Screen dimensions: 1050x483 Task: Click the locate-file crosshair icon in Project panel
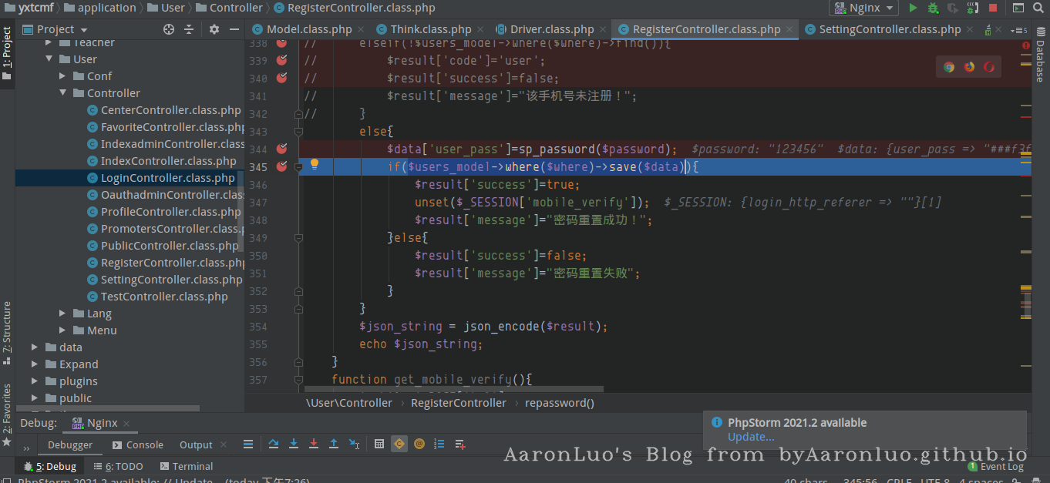pos(169,29)
